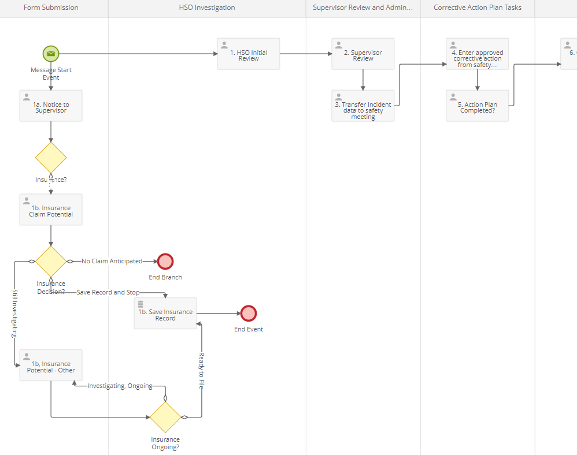Select the 2. Supervisor Review task

pyautogui.click(x=363, y=54)
